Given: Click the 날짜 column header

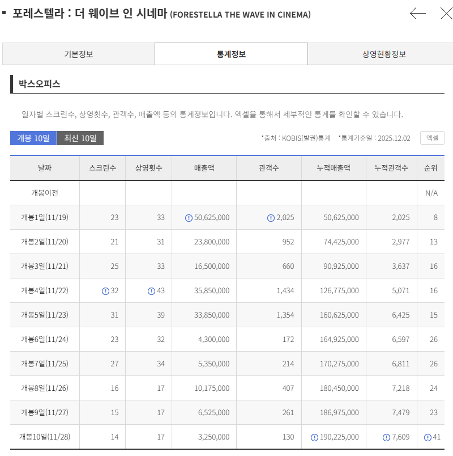Looking at the screenshot, I should pos(45,168).
